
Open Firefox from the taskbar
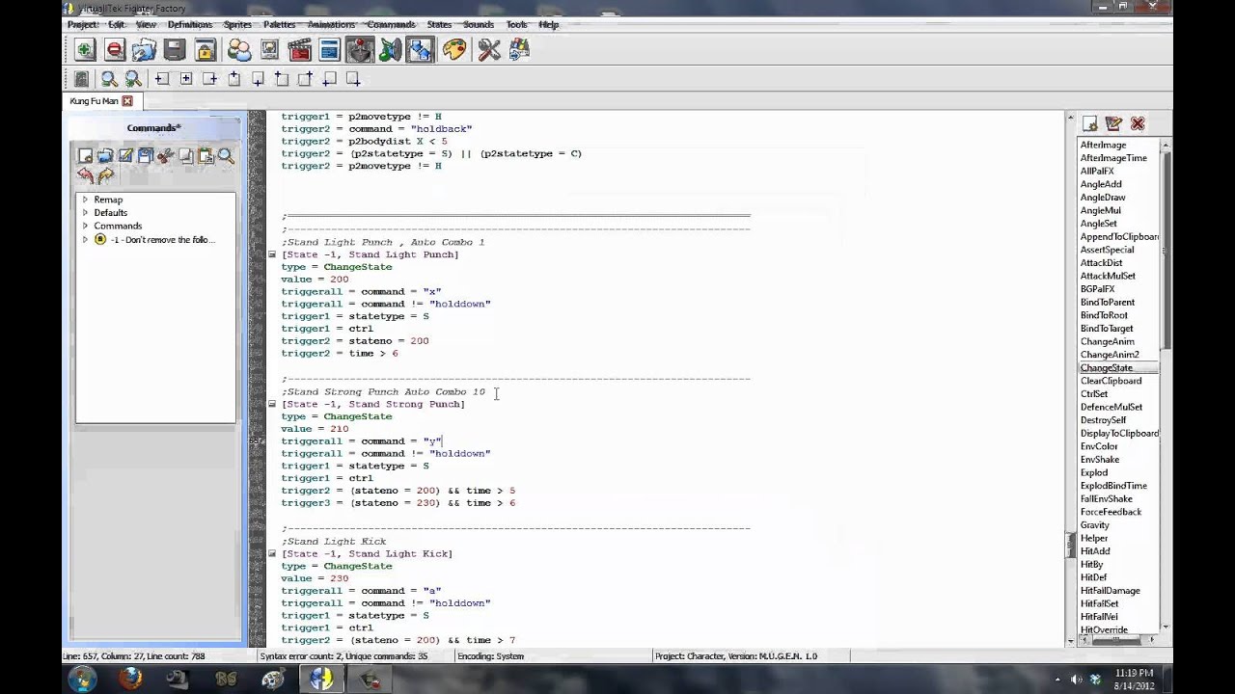[130, 680]
